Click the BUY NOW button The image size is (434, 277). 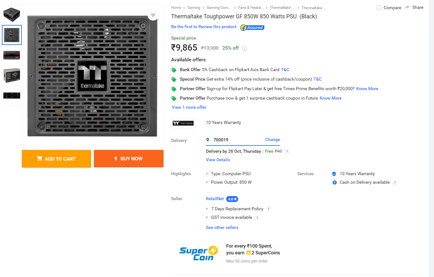pyautogui.click(x=129, y=159)
